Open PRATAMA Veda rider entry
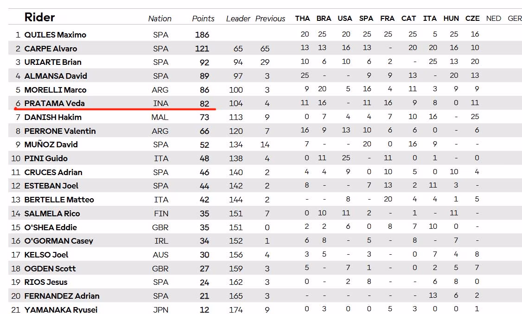This screenshot has width=522, height=314. pos(54,103)
